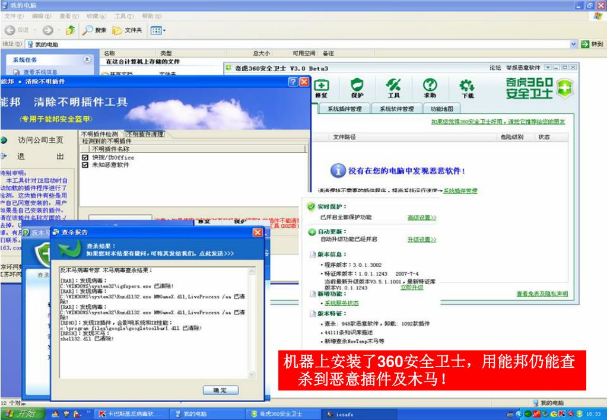
Task: Open the views dropdown arrow in Explorer toolbar
Action: pyautogui.click(x=164, y=30)
